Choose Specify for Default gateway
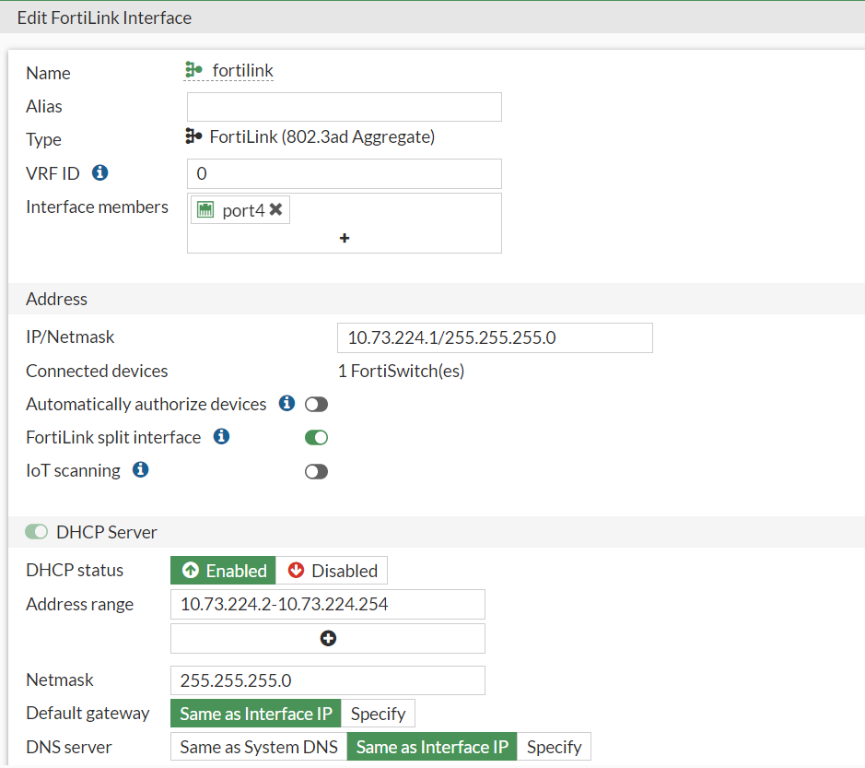 coord(378,714)
